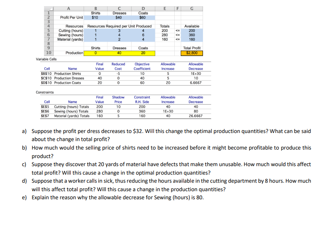The width and height of the screenshot is (323, 232).
Task: Click the orange Total Profit cell $2,800
Action: point(192,53)
